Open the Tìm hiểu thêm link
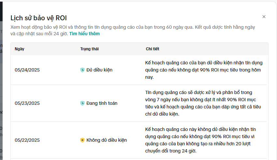277x160 pixels. [84, 34]
